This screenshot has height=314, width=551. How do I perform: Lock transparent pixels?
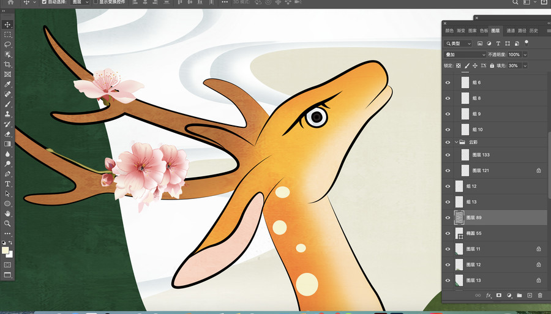pos(458,65)
